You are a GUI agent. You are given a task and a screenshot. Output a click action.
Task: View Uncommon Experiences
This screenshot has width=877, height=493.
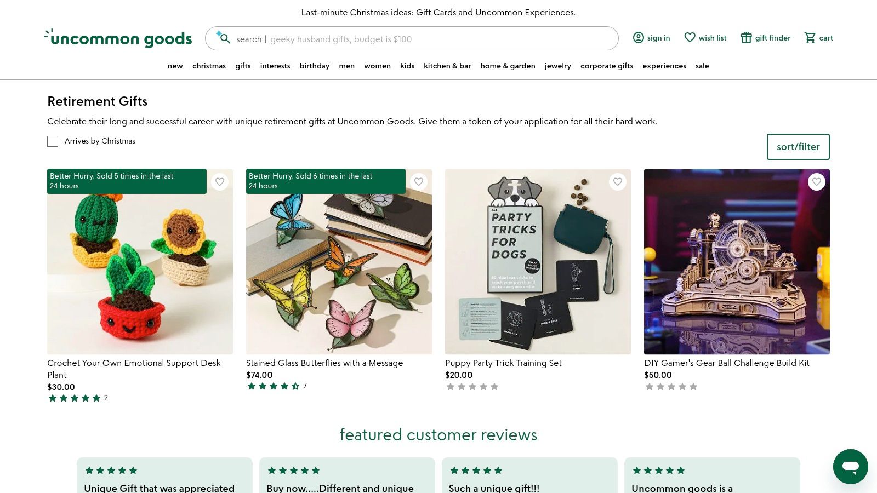click(524, 12)
